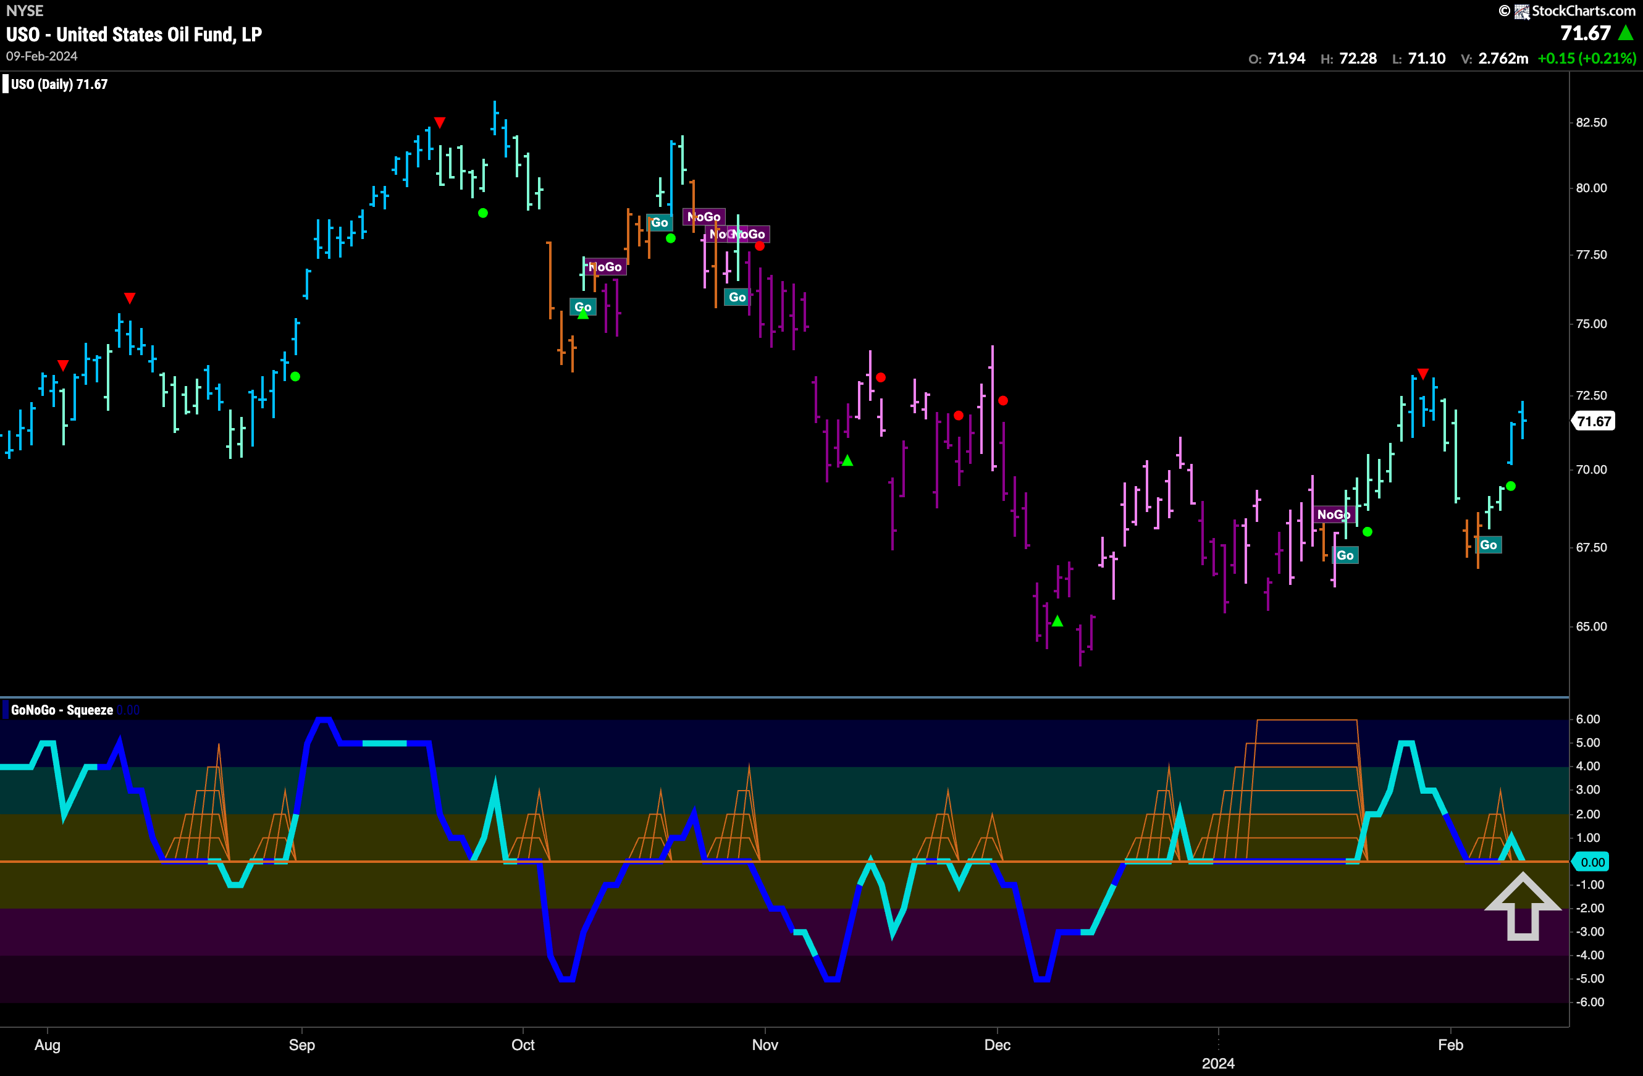
Task: Click the 6.00 oscillator axis label
Action: pyautogui.click(x=1588, y=718)
